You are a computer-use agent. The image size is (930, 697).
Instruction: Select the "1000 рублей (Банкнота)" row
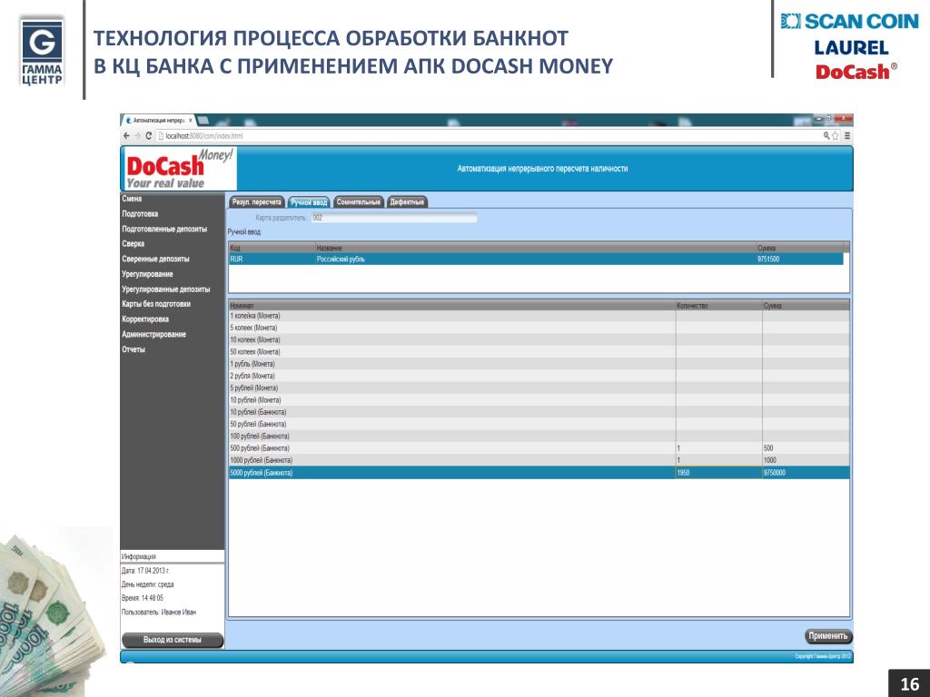[x=539, y=460]
